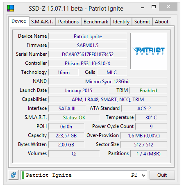
Task: Switch to the Partitions tab
Action: (68, 22)
